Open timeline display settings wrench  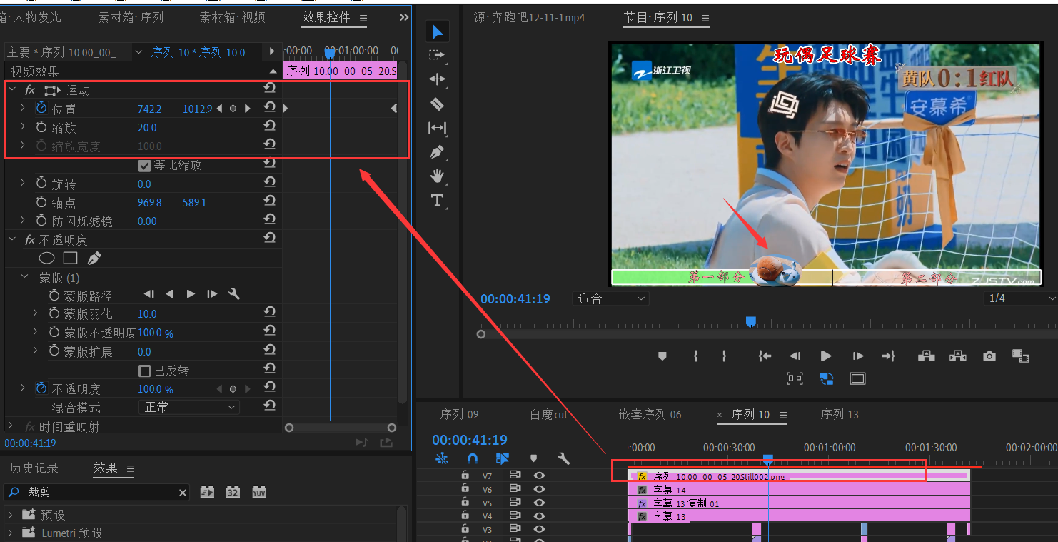point(563,458)
